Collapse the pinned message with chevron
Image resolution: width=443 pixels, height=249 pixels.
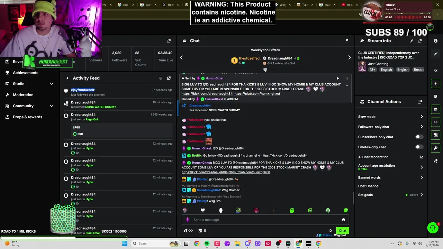click(347, 86)
